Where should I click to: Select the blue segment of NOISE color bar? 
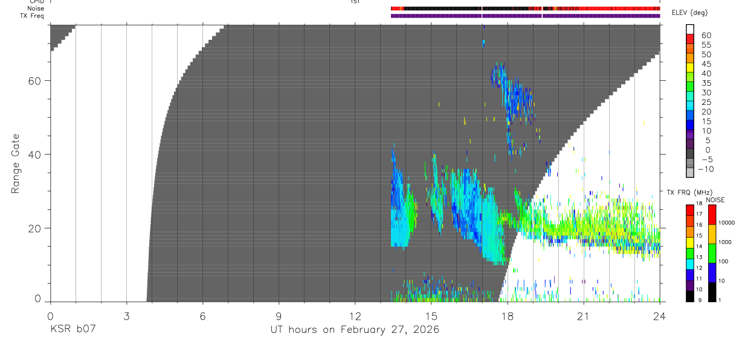coord(712,273)
